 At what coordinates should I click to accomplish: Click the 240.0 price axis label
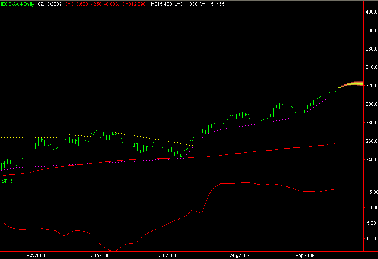(x=371, y=160)
